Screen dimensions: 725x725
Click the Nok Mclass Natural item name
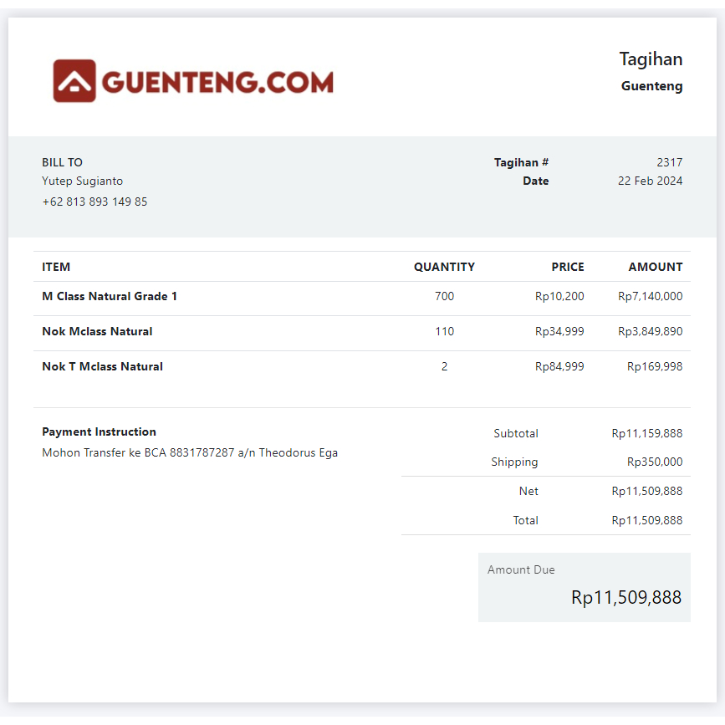[97, 331]
